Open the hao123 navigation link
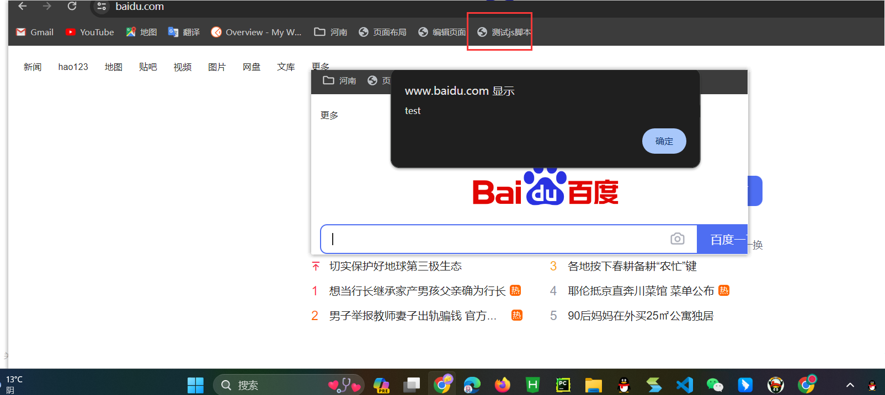This screenshot has height=395, width=885. click(x=73, y=67)
